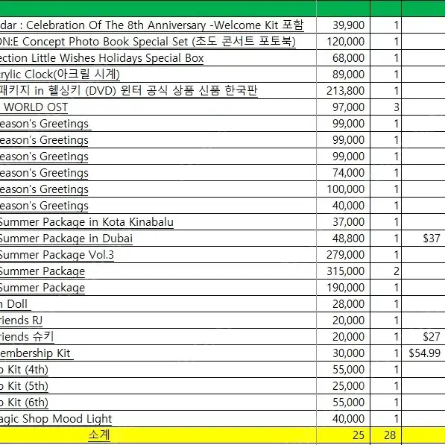The height and width of the screenshot is (445, 445).
Task: Open the 8th Anniversary Welcome Kit link
Action: click(x=152, y=25)
